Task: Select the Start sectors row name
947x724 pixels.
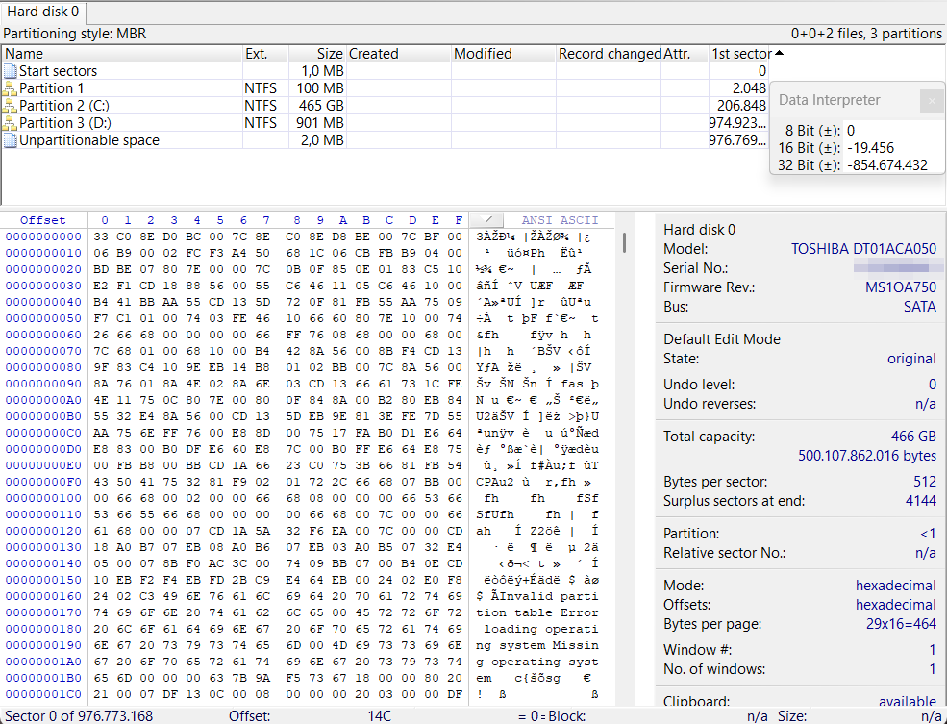Action: (58, 71)
